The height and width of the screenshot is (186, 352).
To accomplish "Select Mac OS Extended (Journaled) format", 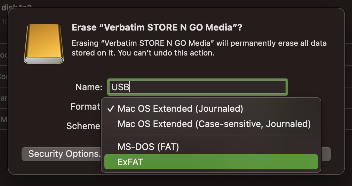I will coord(180,109).
